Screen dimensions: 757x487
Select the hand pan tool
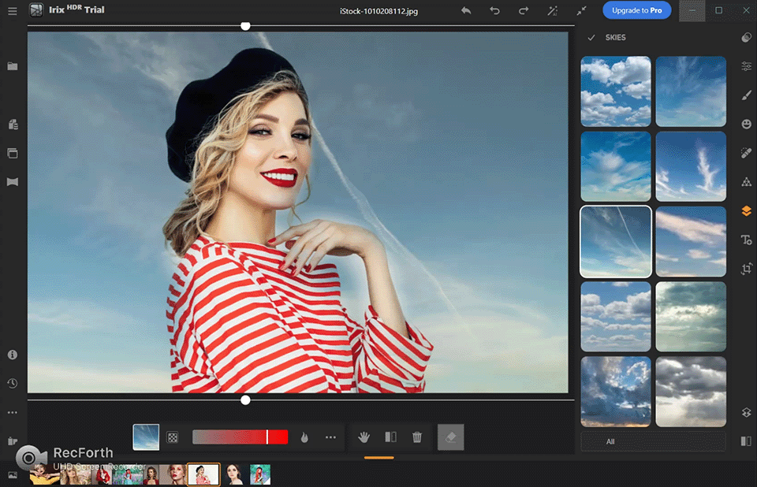point(364,437)
